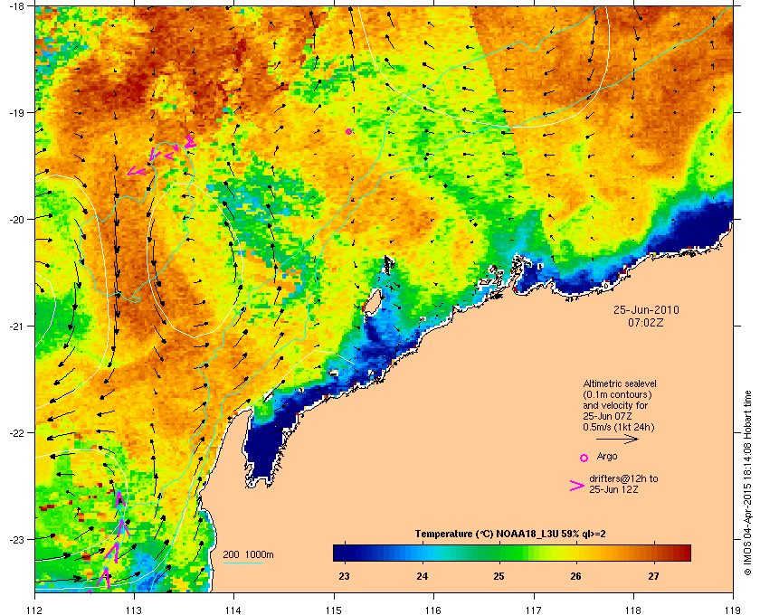Click the '25-Jun 12Z' drifters legend line
This screenshot has width=760, height=615.
[x=613, y=489]
